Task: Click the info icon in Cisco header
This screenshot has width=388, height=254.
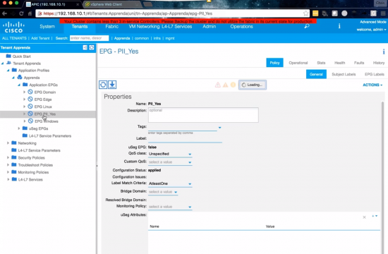Action: pos(339,25)
